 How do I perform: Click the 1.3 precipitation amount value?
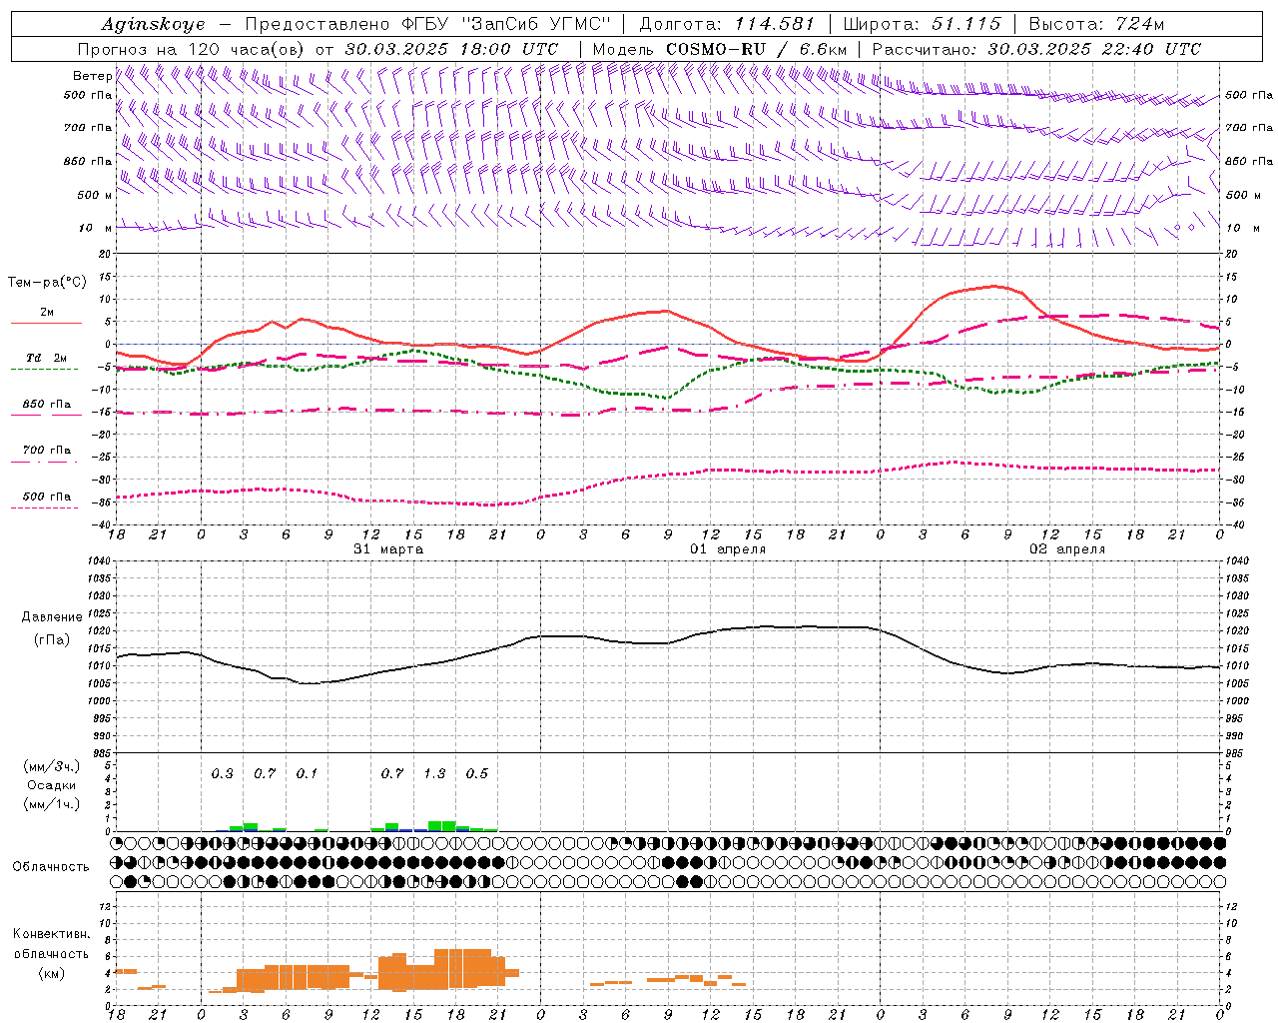(434, 773)
